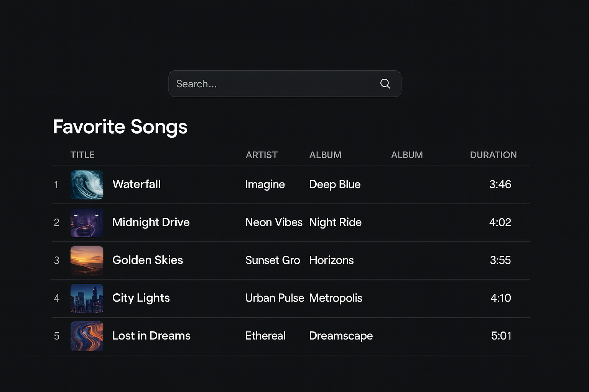The image size is (589, 392).
Task: Play the Lost in Dreams track
Action: tap(151, 336)
